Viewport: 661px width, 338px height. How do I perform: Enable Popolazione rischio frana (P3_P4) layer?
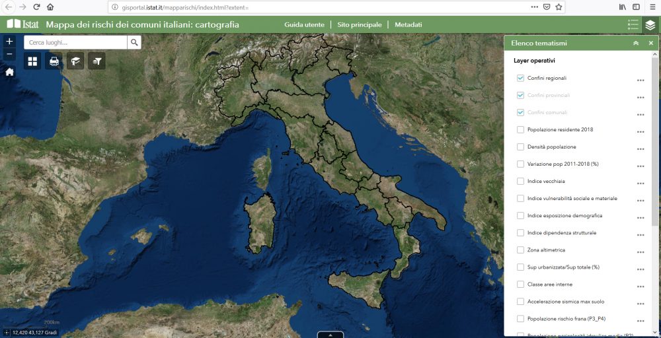(520, 319)
